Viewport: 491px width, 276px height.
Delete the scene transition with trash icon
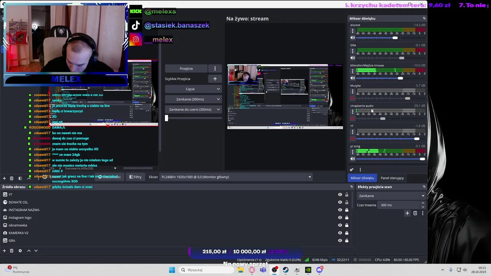(415, 213)
